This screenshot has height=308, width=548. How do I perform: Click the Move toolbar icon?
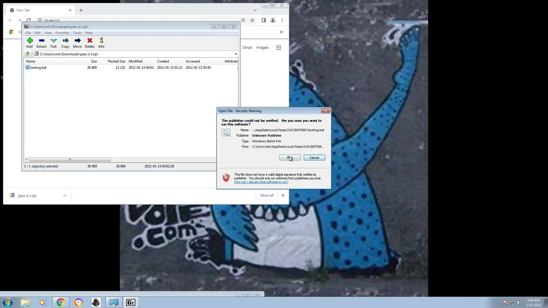point(77,41)
